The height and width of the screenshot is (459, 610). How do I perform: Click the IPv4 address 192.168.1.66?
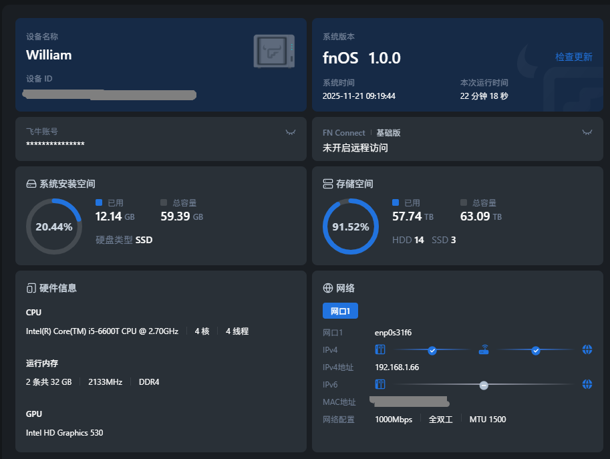pos(397,367)
